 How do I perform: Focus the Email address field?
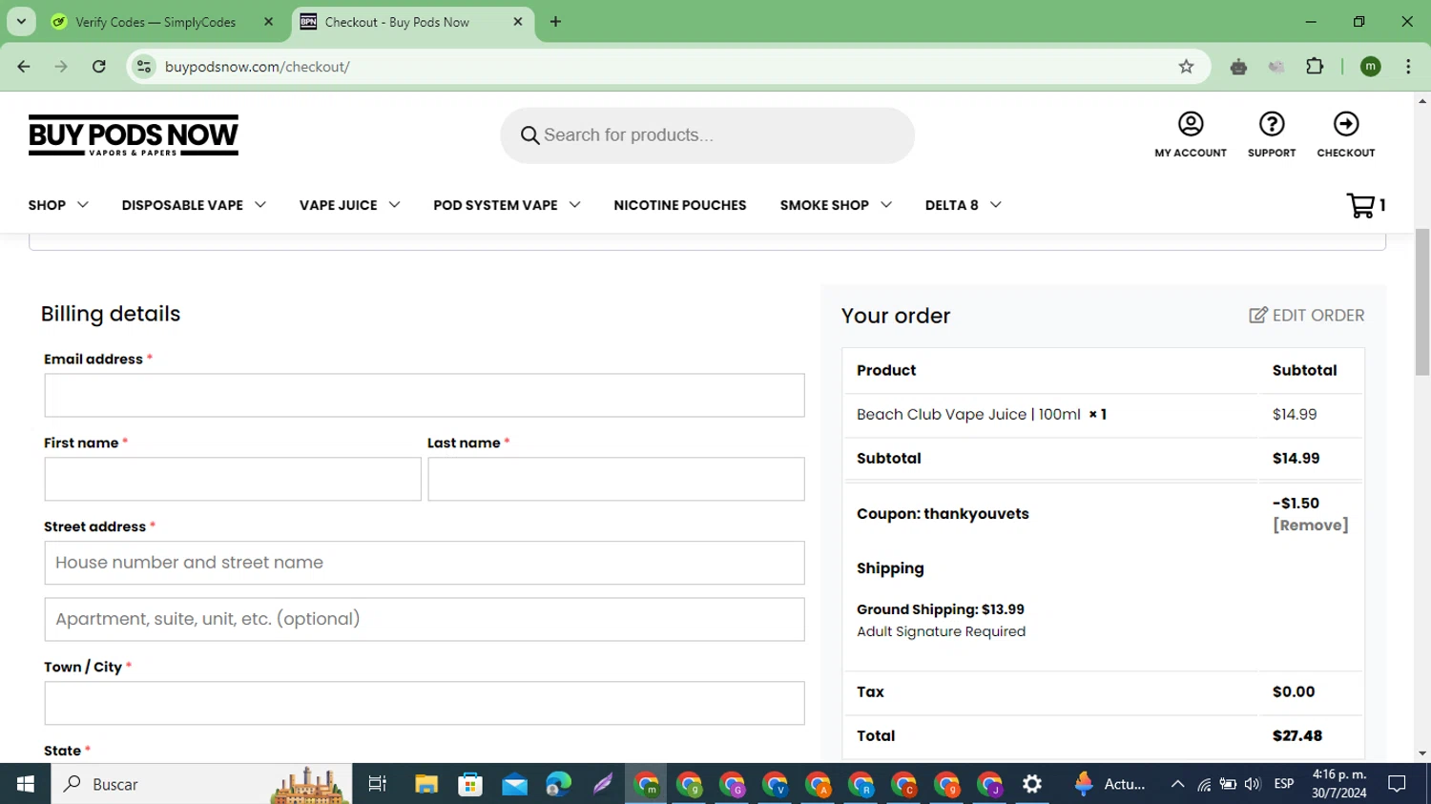pyautogui.click(x=425, y=395)
